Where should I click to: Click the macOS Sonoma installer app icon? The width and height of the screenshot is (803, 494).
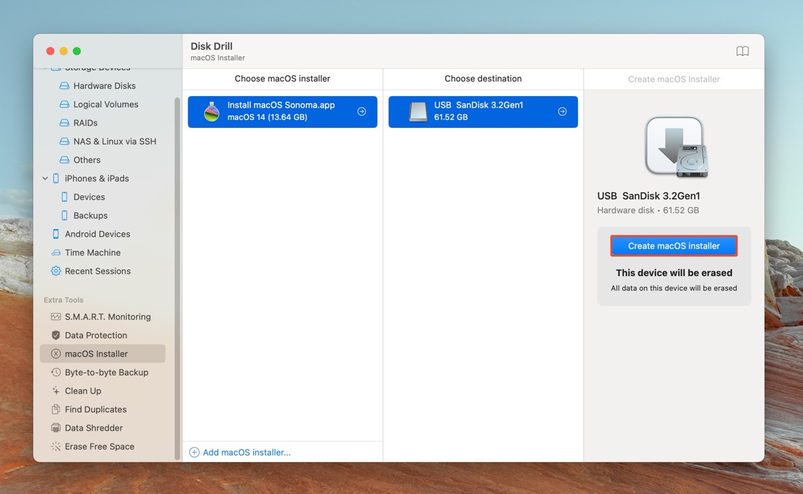(x=212, y=112)
